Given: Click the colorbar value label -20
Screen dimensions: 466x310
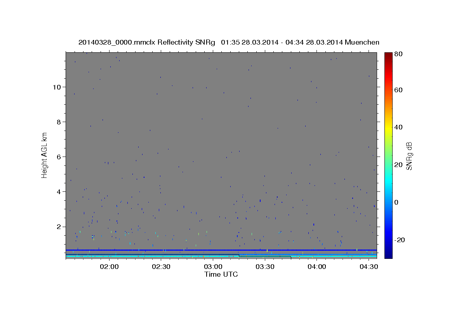Looking at the screenshot, I should (399, 240).
